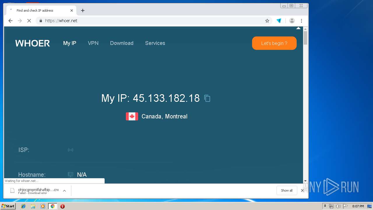The width and height of the screenshot is (373, 210).
Task: Bookmark this page with the star icon
Action: pyautogui.click(x=267, y=21)
